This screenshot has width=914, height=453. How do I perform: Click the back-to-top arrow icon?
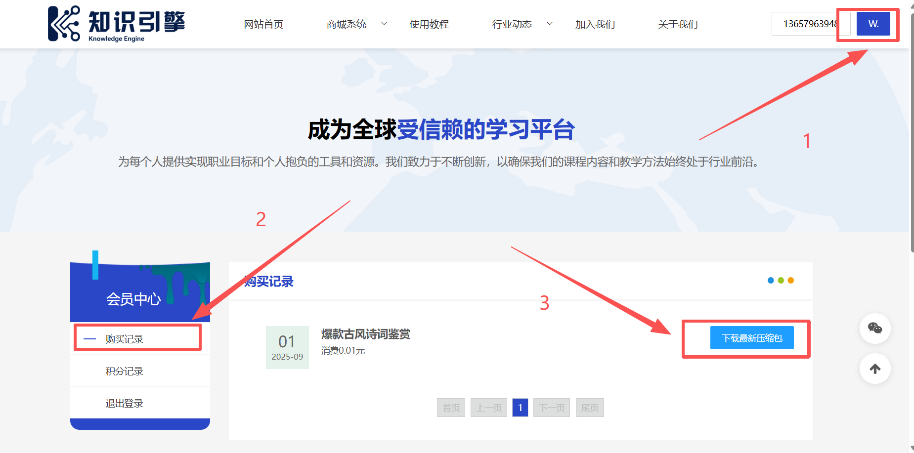click(875, 369)
